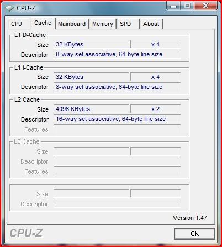Click the Version 1.47 text
This screenshot has width=222, height=247.
point(190,218)
